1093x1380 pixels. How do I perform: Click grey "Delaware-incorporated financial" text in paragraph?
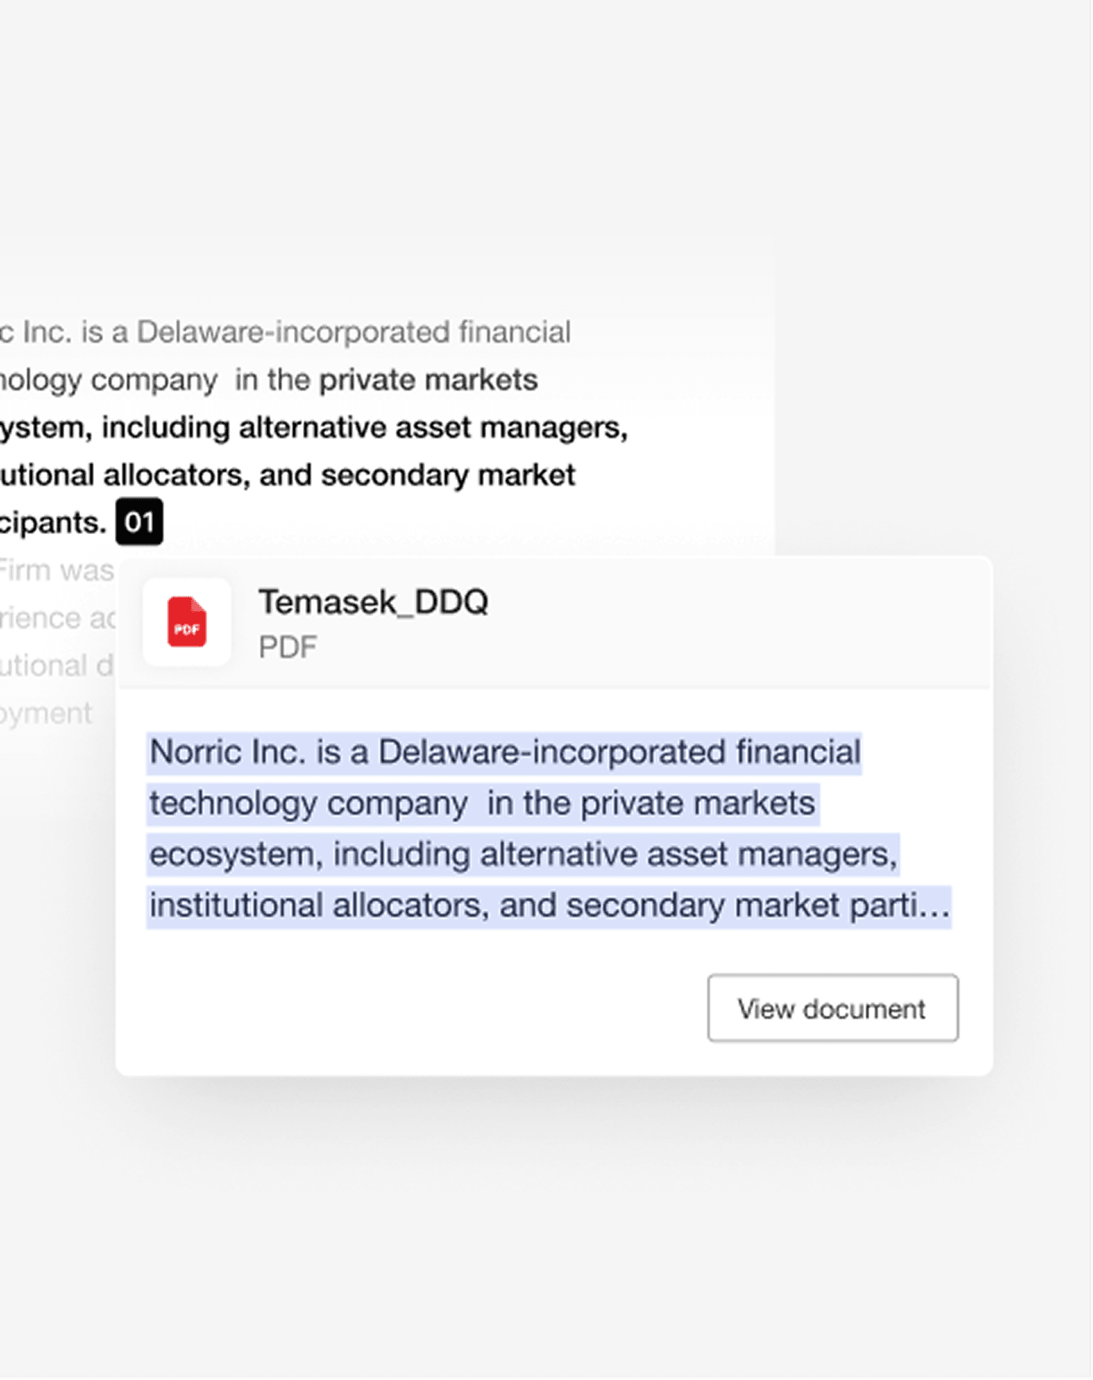pyautogui.click(x=353, y=332)
